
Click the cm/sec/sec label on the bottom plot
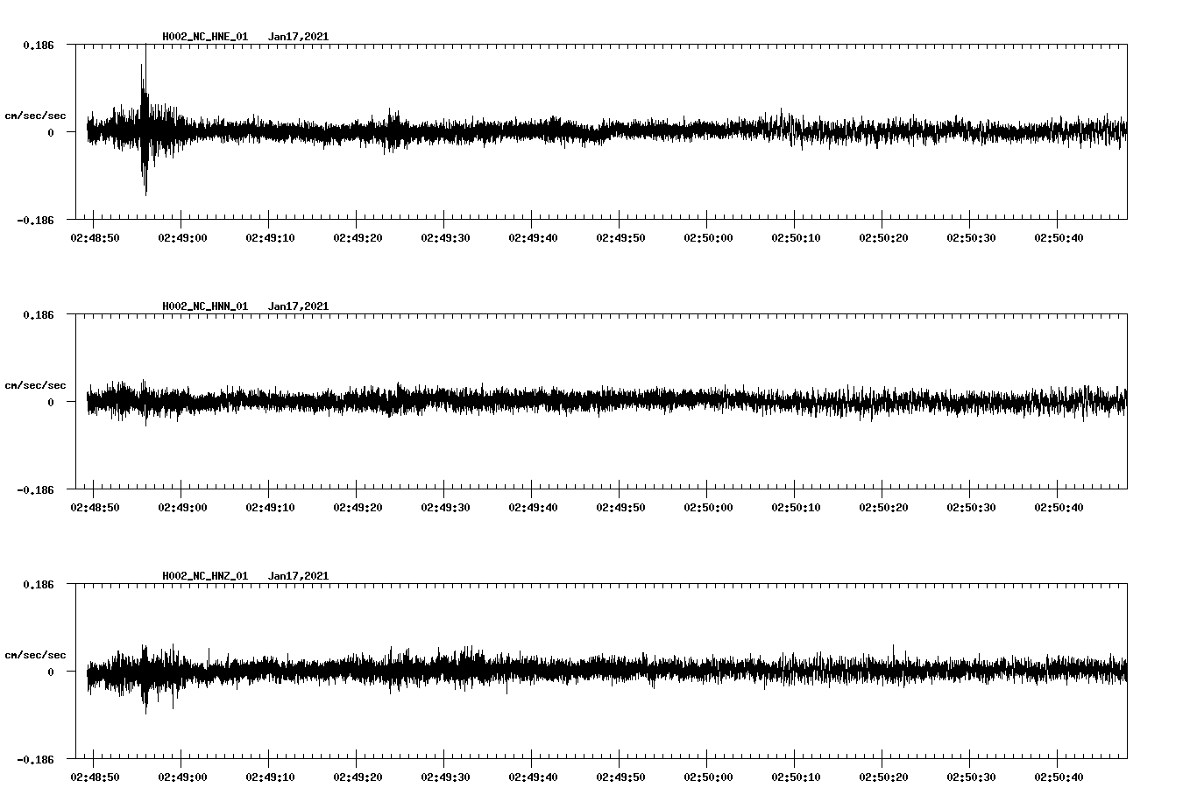[x=37, y=653]
